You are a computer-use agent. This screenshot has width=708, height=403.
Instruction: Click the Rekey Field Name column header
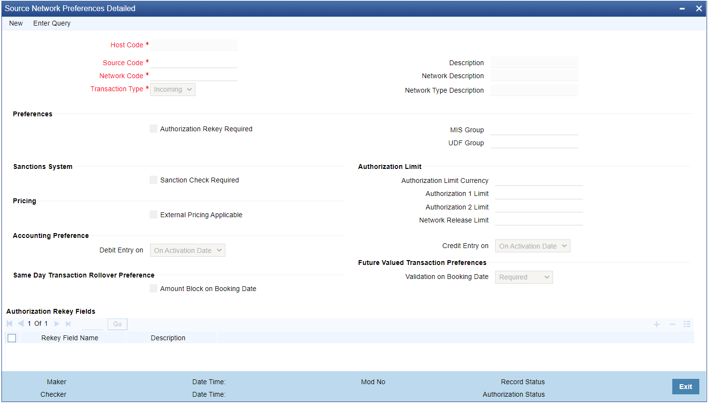click(70, 338)
